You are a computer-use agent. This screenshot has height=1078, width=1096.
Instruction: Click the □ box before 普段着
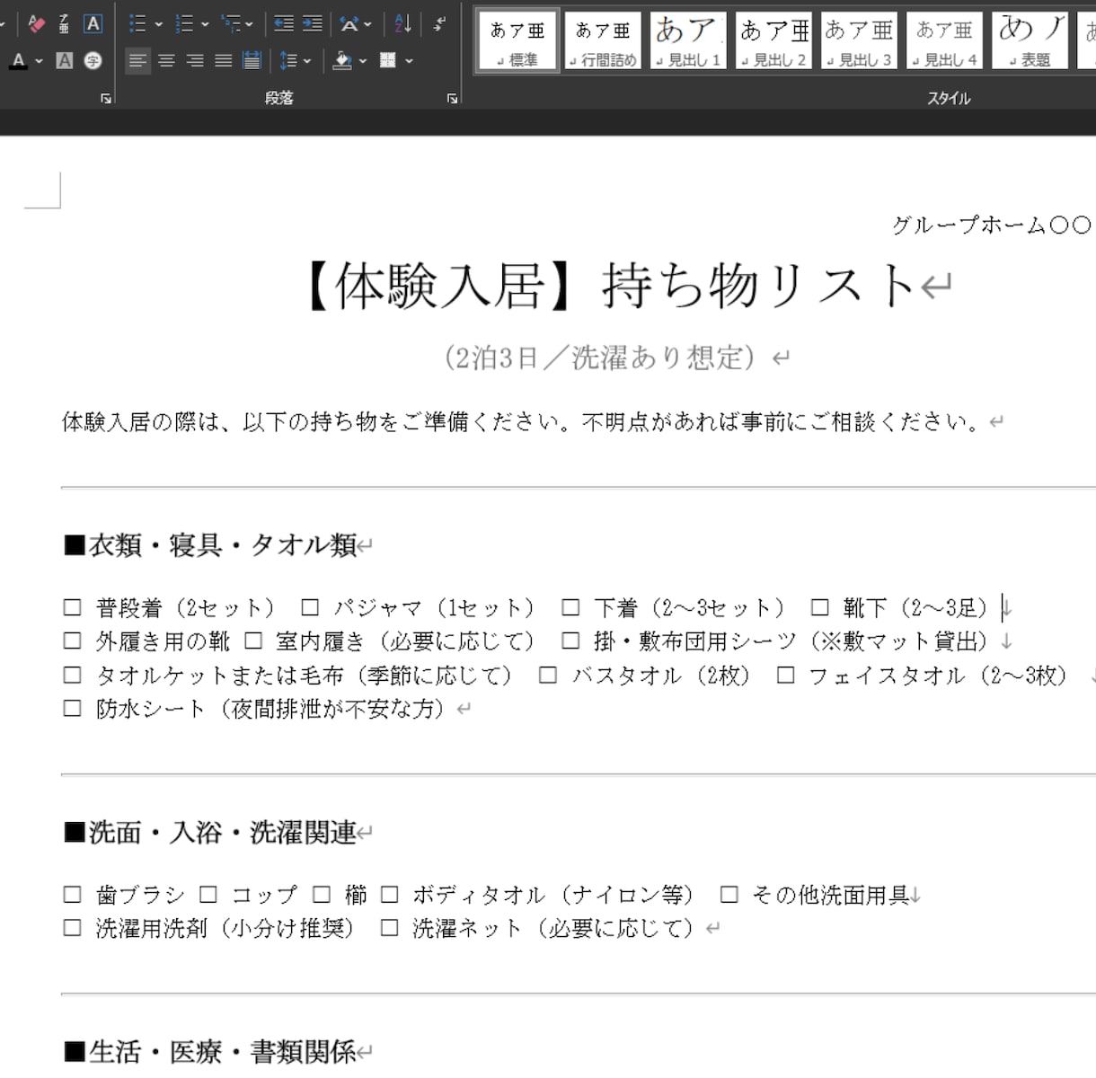pyautogui.click(x=73, y=608)
